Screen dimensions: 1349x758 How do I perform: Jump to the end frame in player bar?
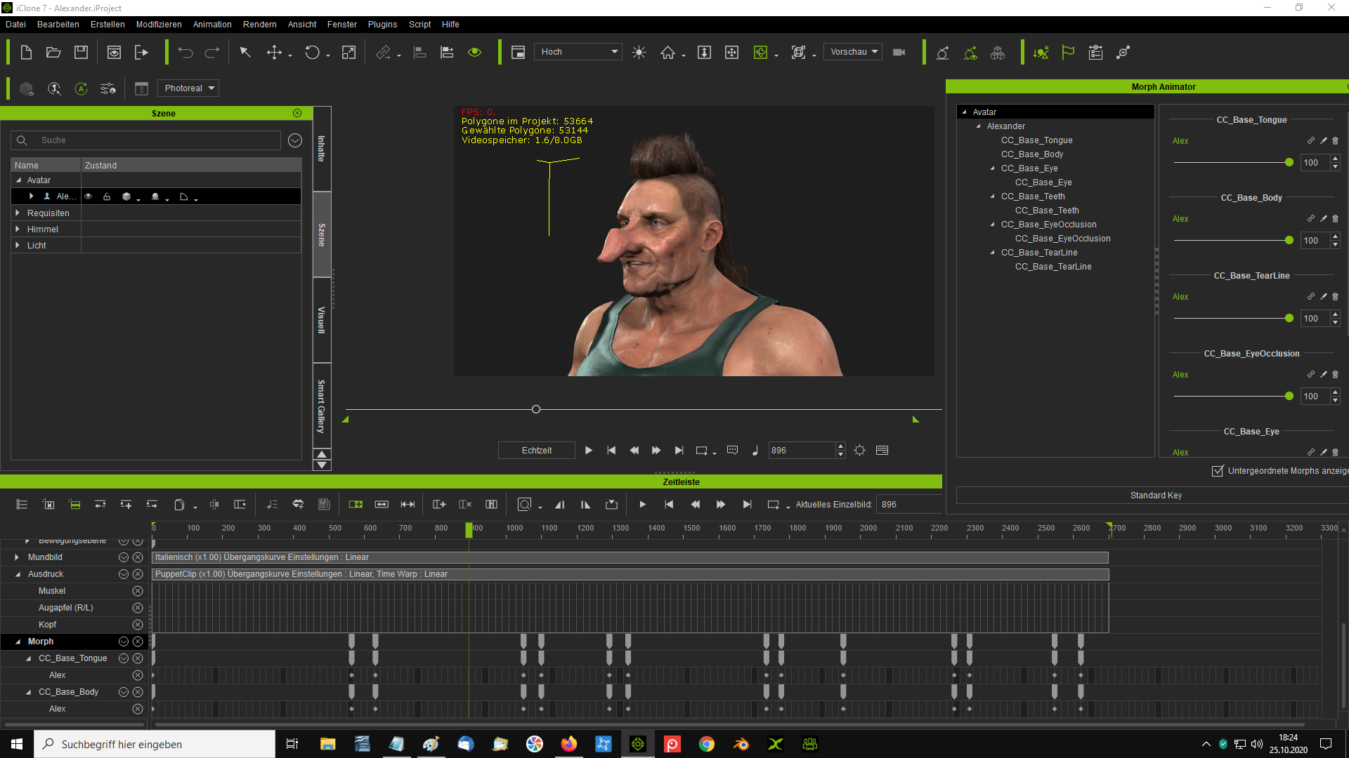pos(679,451)
